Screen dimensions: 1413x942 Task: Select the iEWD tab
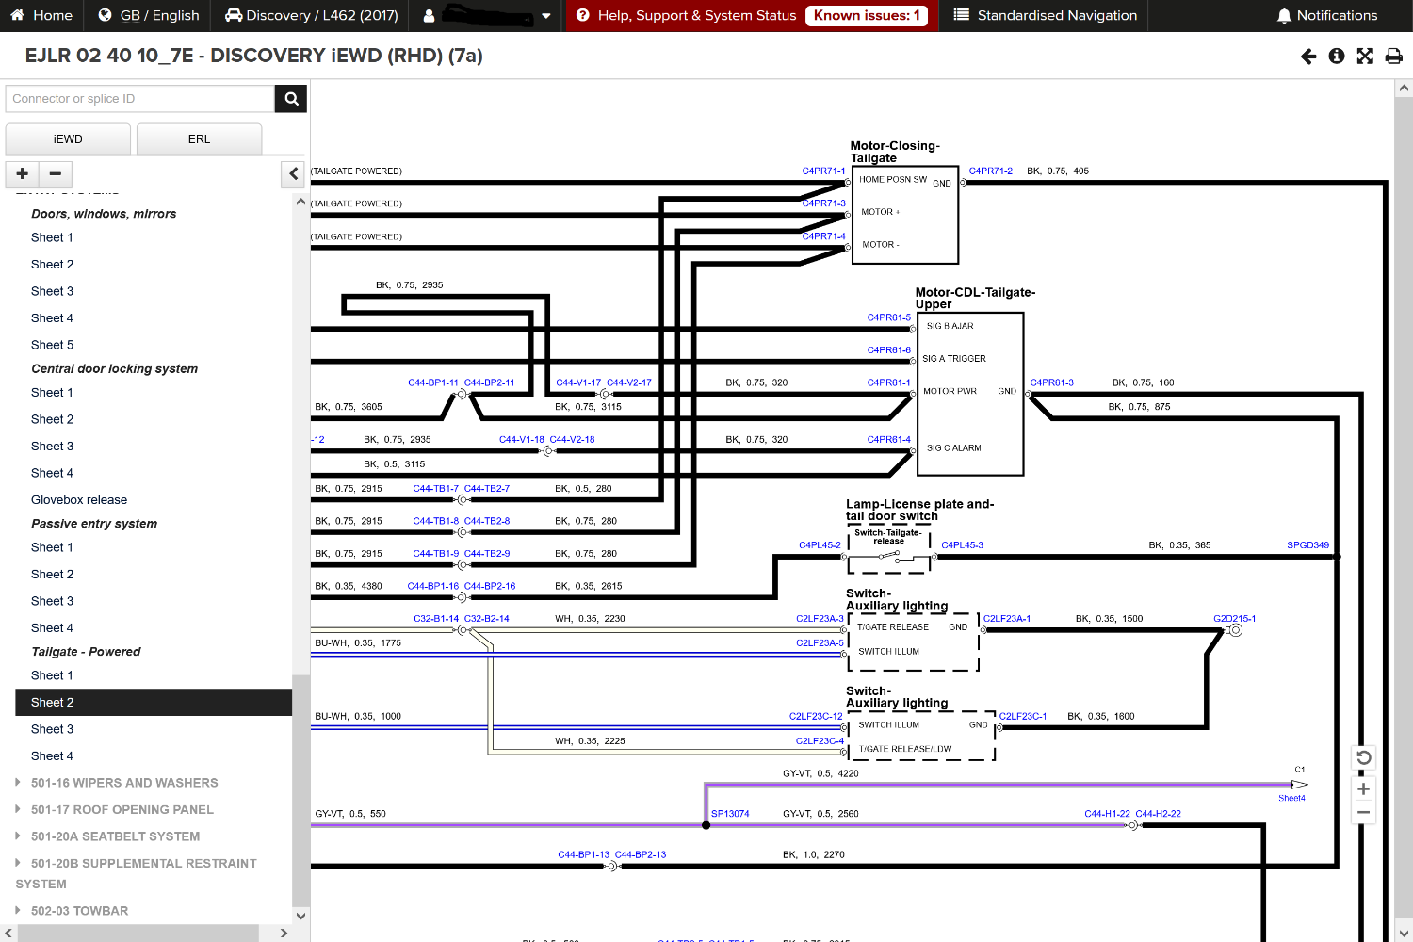tap(68, 139)
